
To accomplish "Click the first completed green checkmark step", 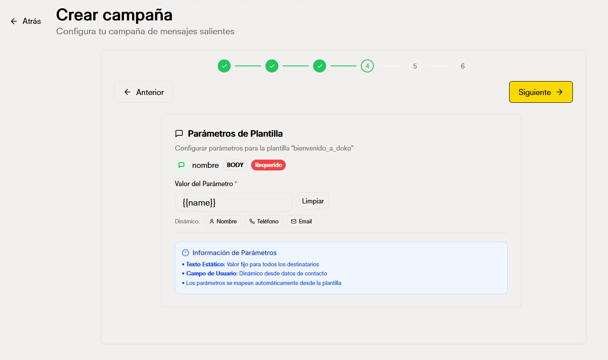I will click(x=224, y=66).
